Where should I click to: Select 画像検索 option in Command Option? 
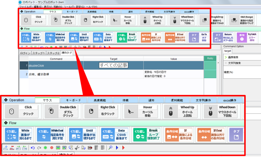click(233, 57)
